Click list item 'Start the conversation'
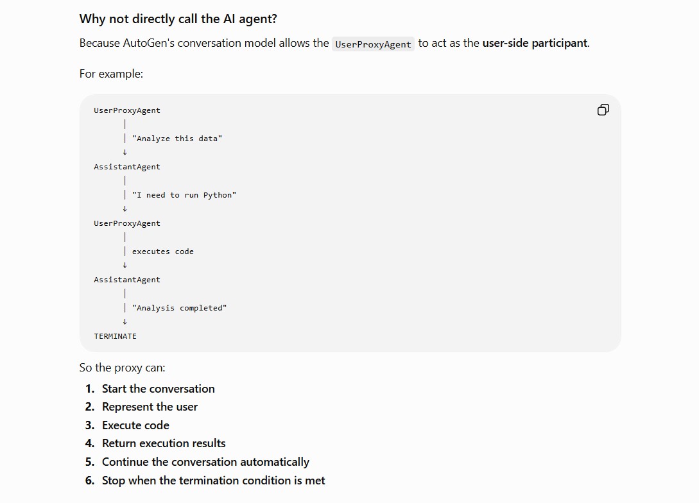Viewport: 699px width, 503px height. (x=159, y=389)
